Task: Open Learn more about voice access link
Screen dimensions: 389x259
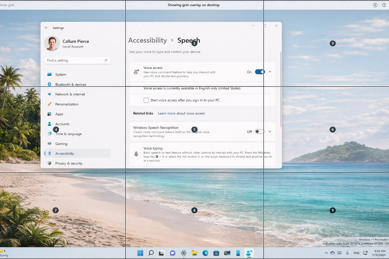Action: pyautogui.click(x=181, y=113)
